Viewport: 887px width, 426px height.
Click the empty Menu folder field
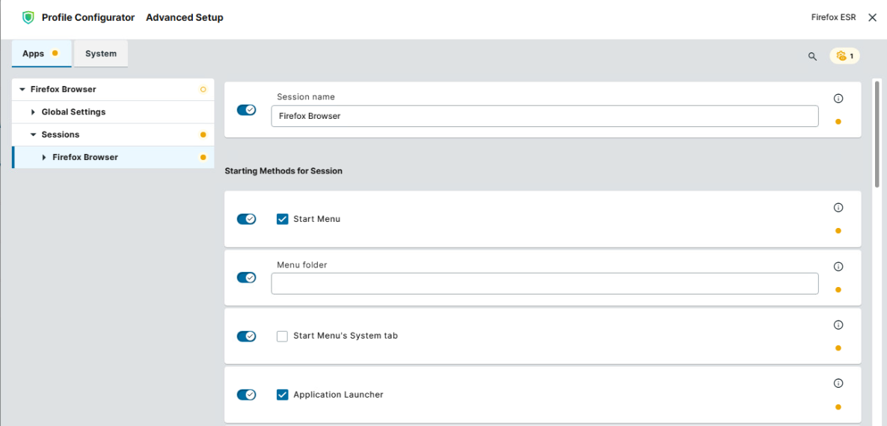pos(544,283)
